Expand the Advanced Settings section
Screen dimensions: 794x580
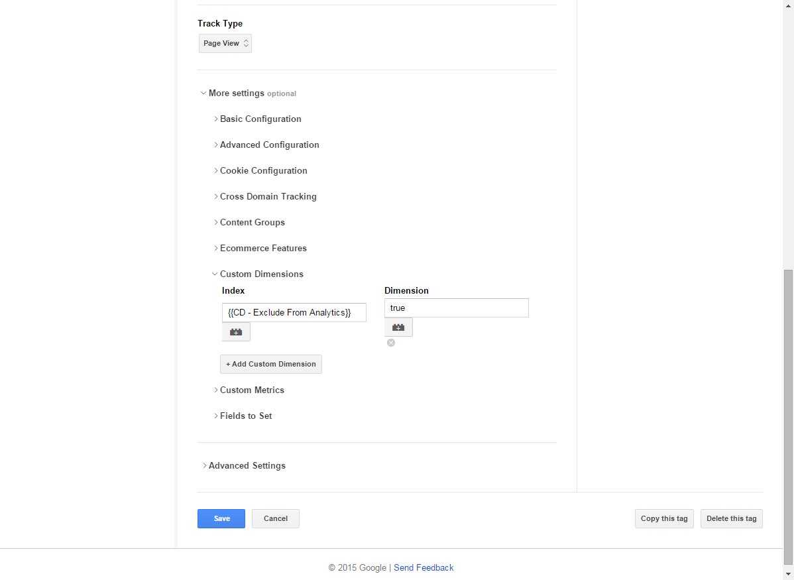point(247,465)
